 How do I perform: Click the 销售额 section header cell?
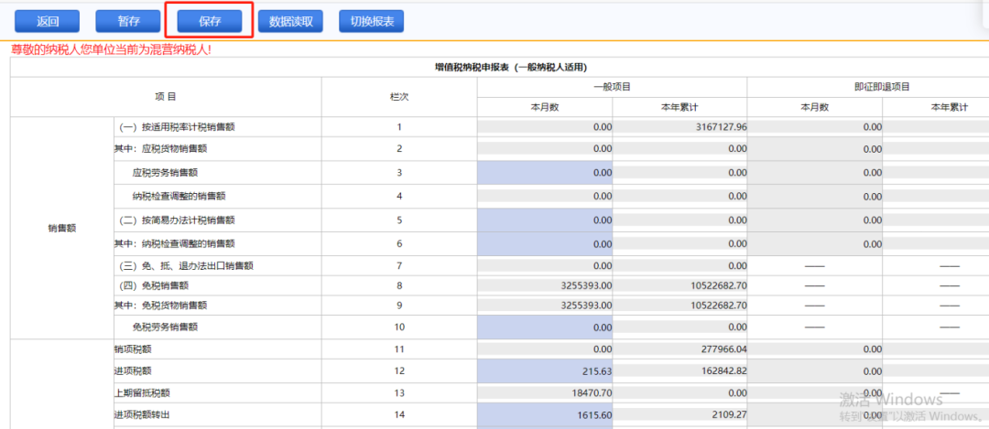point(62,229)
